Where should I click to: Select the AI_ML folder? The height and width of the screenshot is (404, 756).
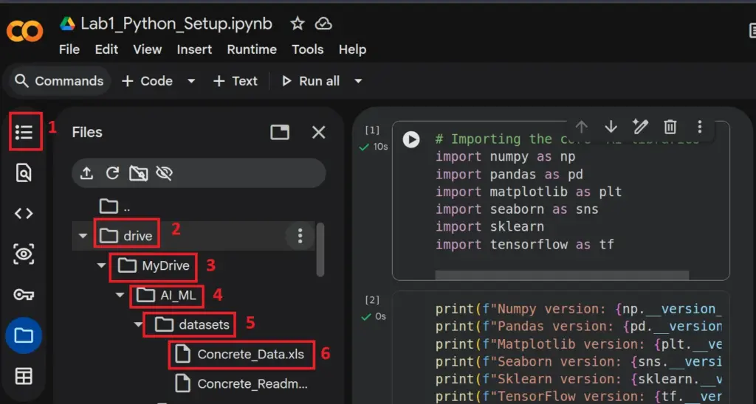point(166,295)
